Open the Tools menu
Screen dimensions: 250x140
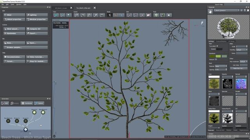tap(12, 4)
